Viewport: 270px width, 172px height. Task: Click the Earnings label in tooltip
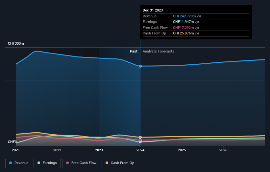(x=150, y=22)
